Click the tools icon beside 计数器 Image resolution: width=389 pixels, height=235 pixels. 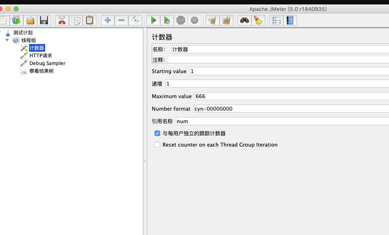click(24, 48)
